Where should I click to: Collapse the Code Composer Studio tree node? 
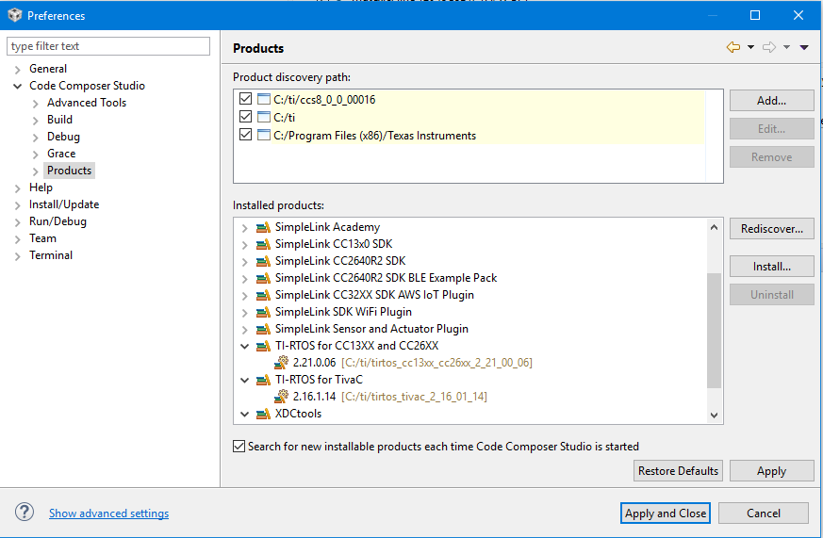tap(17, 86)
